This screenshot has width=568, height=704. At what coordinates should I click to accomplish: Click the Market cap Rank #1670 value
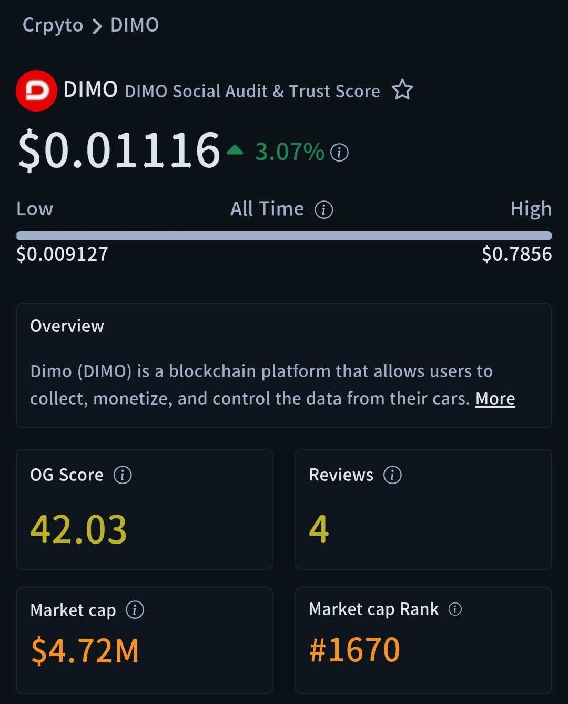click(x=355, y=650)
